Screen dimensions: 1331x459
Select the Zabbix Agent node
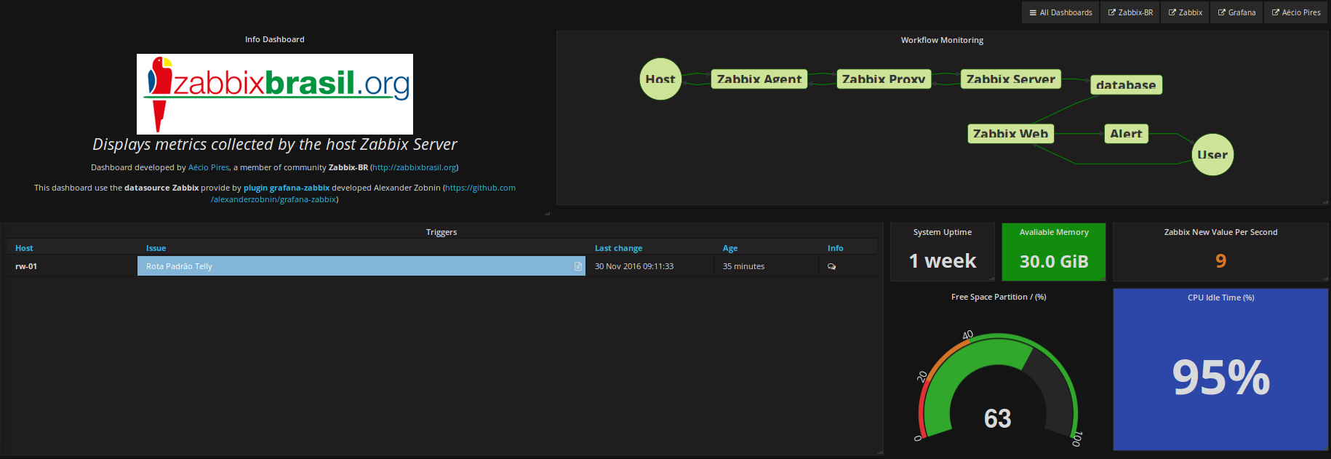[759, 79]
